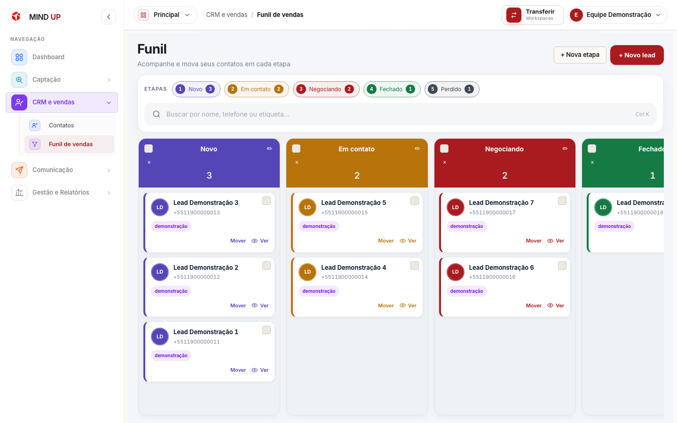The image size is (677, 423).
Task: Click the Funil de vendas funnel icon
Action: (x=35, y=144)
